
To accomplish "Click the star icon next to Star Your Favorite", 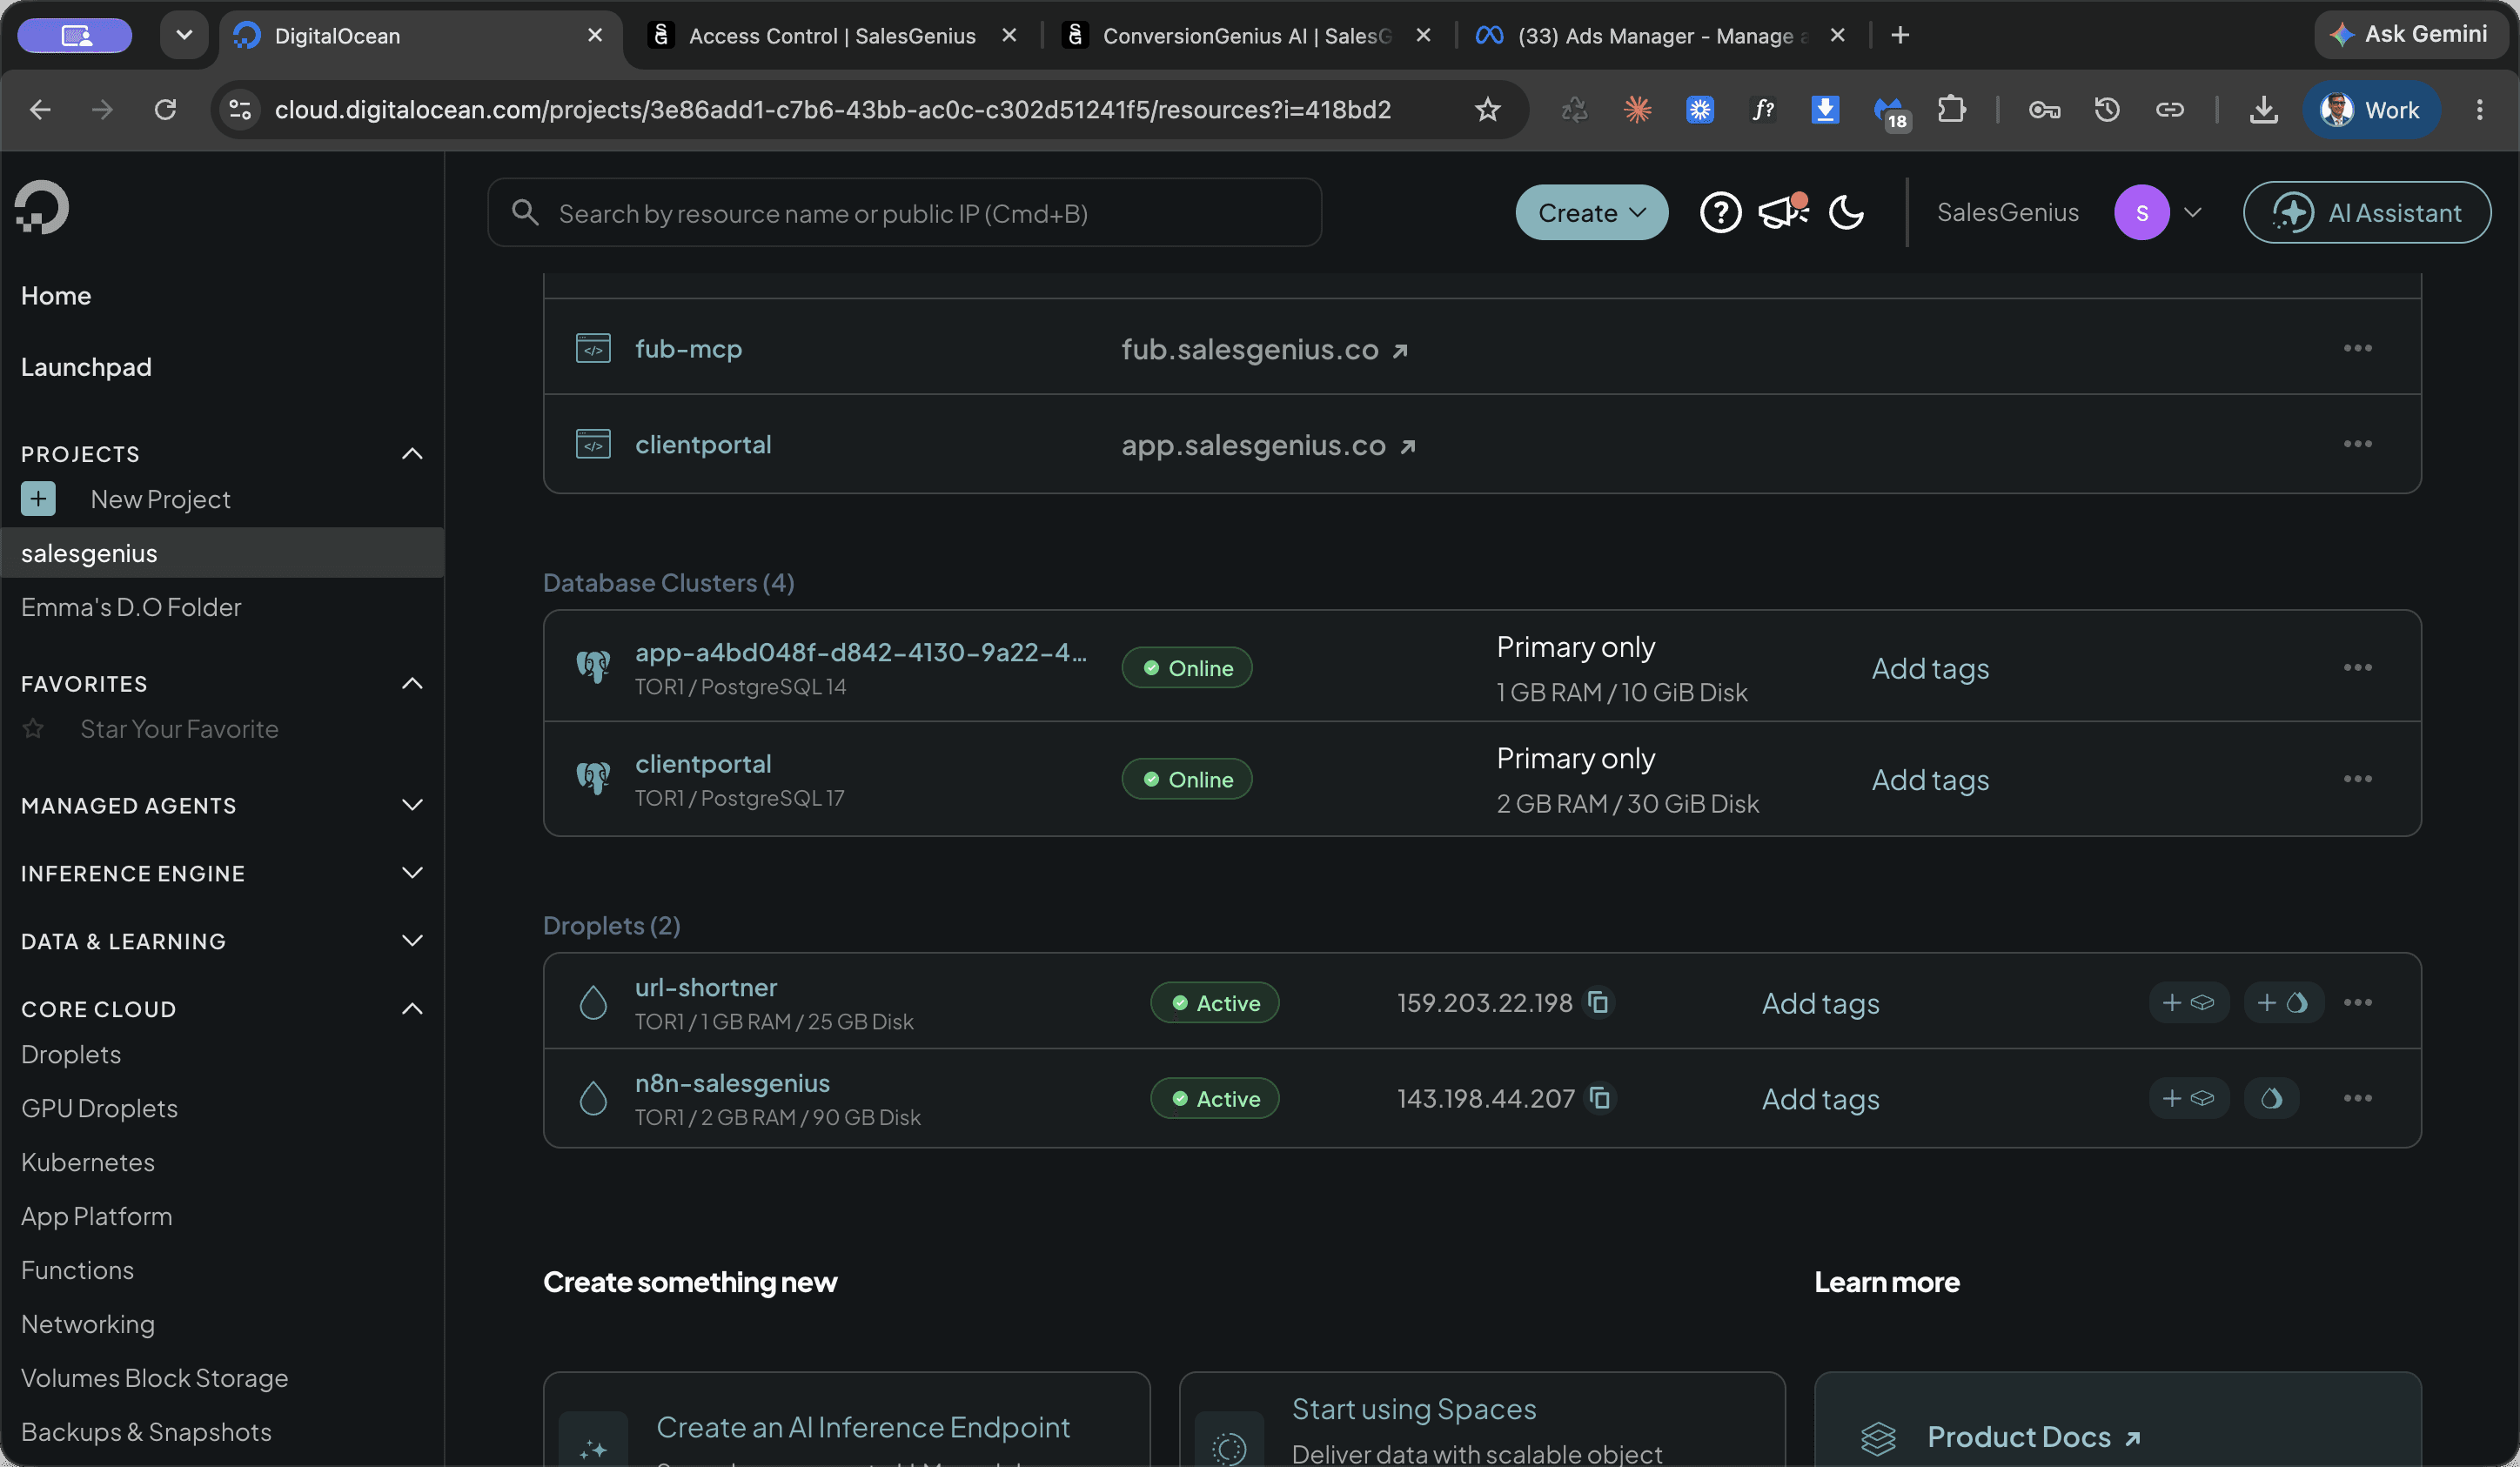I will coord(33,729).
